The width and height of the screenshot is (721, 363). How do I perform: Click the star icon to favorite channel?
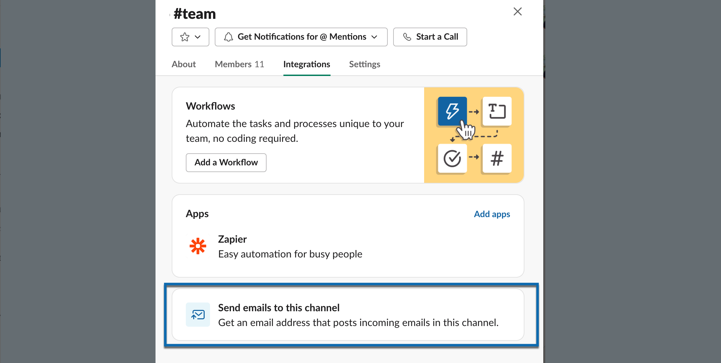click(184, 37)
